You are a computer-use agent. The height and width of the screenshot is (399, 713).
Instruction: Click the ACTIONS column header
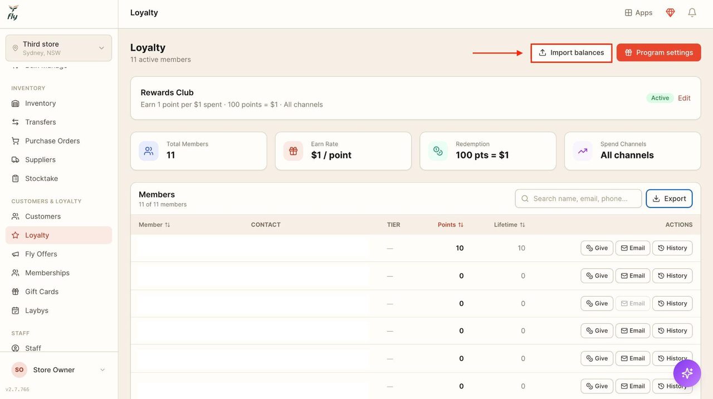[x=679, y=225]
